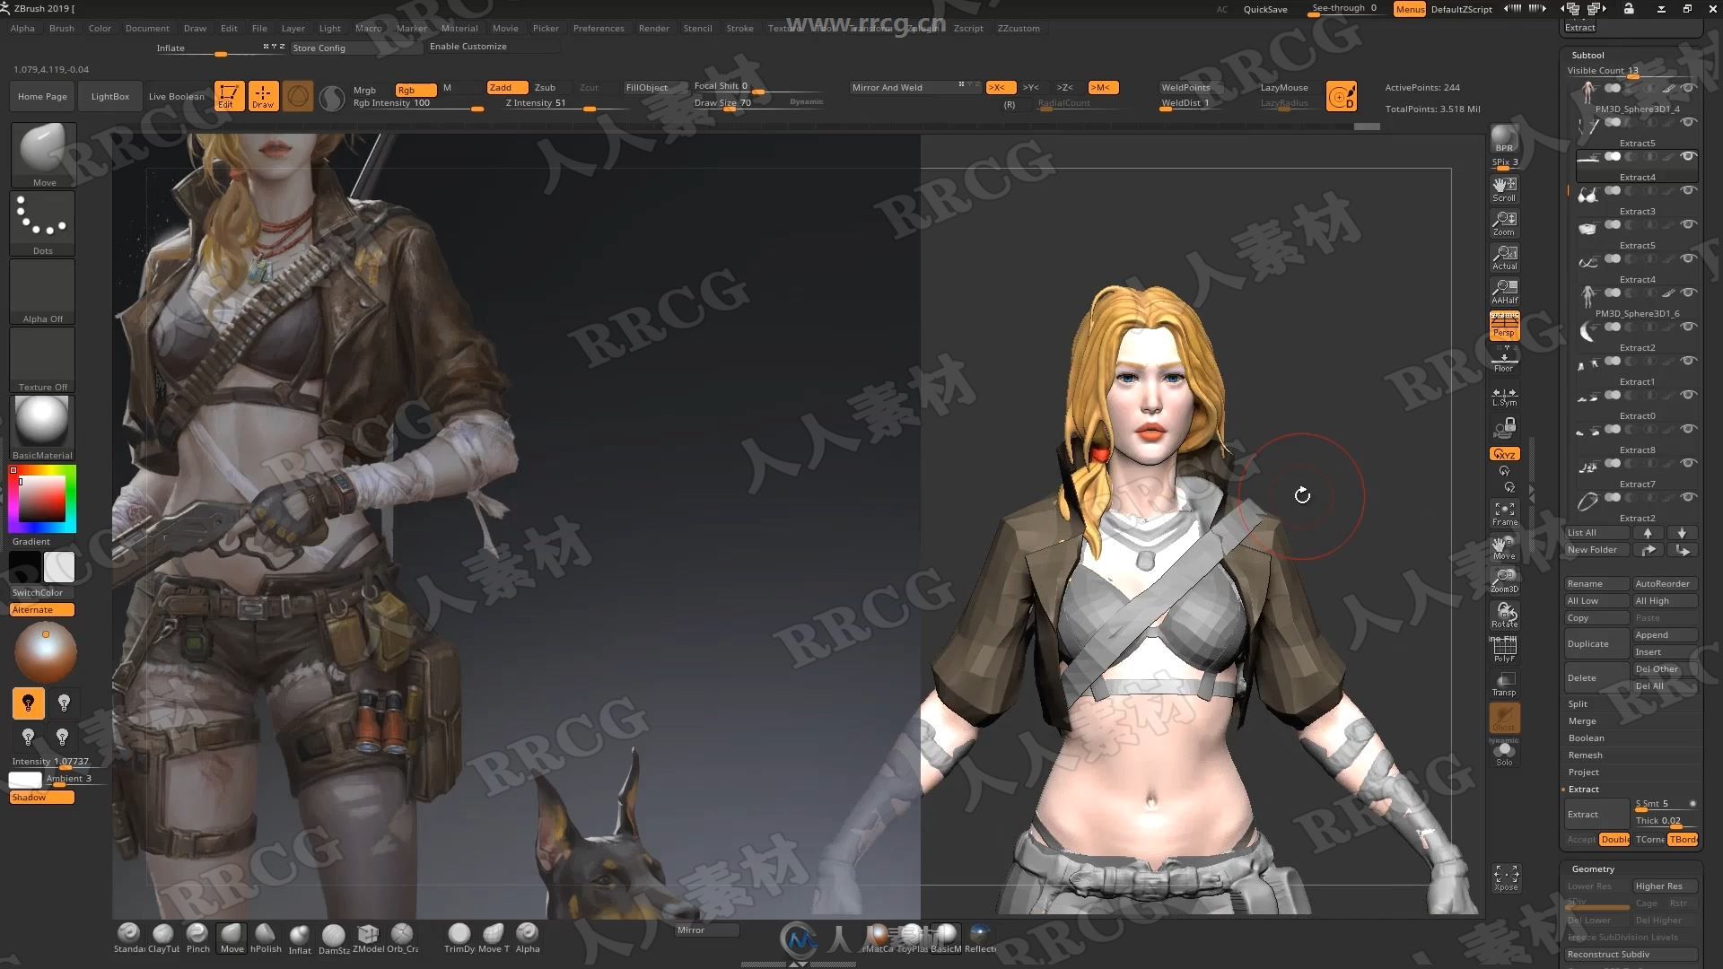Open the Render menu

tap(652, 27)
